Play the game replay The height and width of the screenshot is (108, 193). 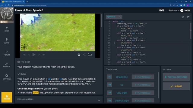pos(34,55)
